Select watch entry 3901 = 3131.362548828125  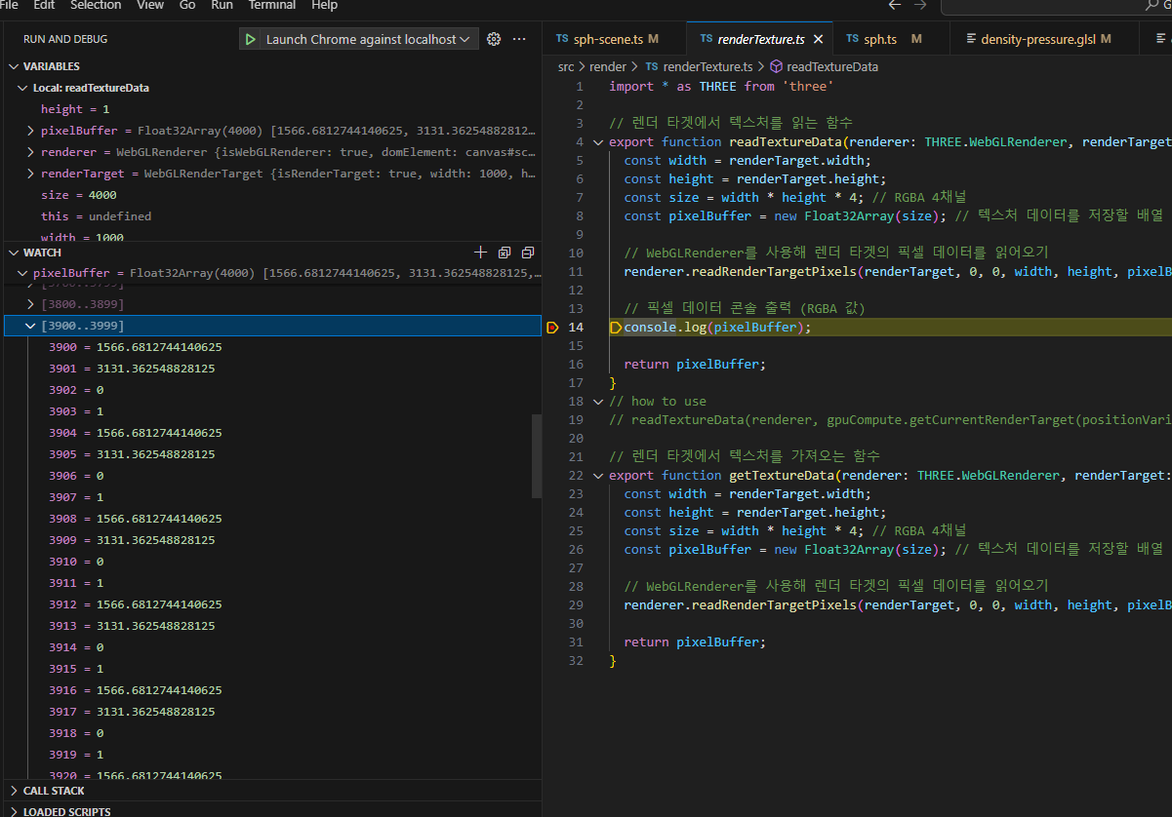pyautogui.click(x=270, y=369)
